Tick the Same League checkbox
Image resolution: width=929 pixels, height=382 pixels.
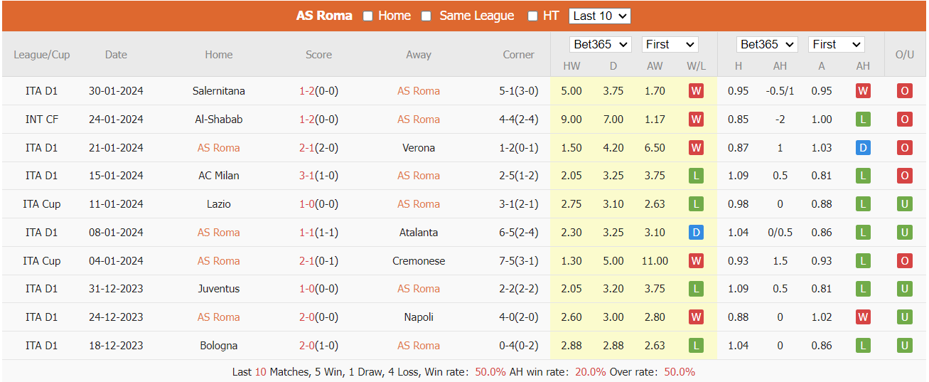[x=426, y=16]
